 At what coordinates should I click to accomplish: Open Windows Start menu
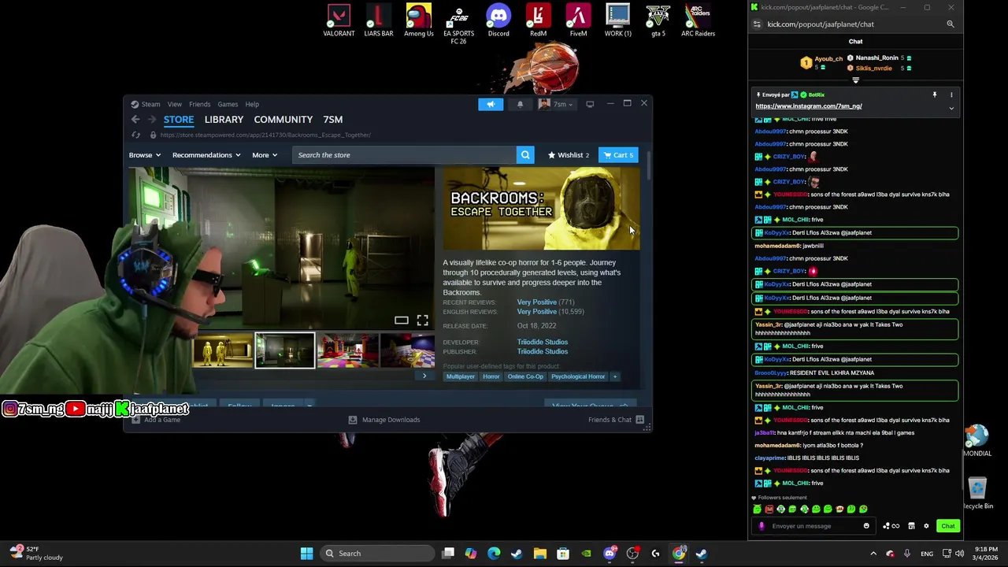tap(306, 554)
